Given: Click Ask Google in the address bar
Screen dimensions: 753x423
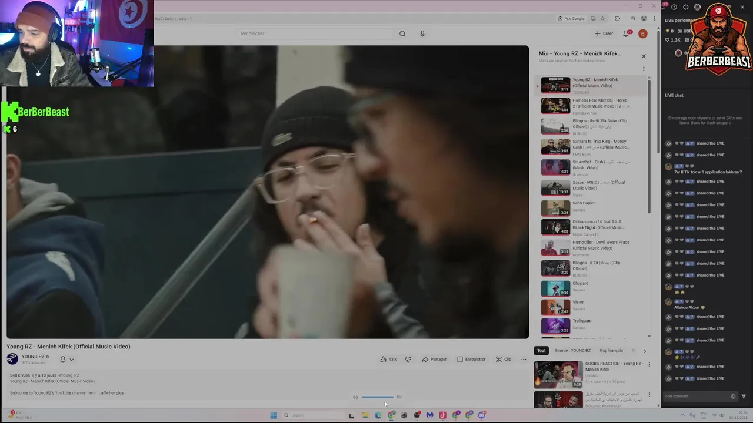Looking at the screenshot, I should 571,18.
